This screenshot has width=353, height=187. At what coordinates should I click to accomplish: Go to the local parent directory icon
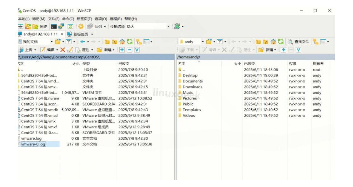pyautogui.click(x=107, y=42)
